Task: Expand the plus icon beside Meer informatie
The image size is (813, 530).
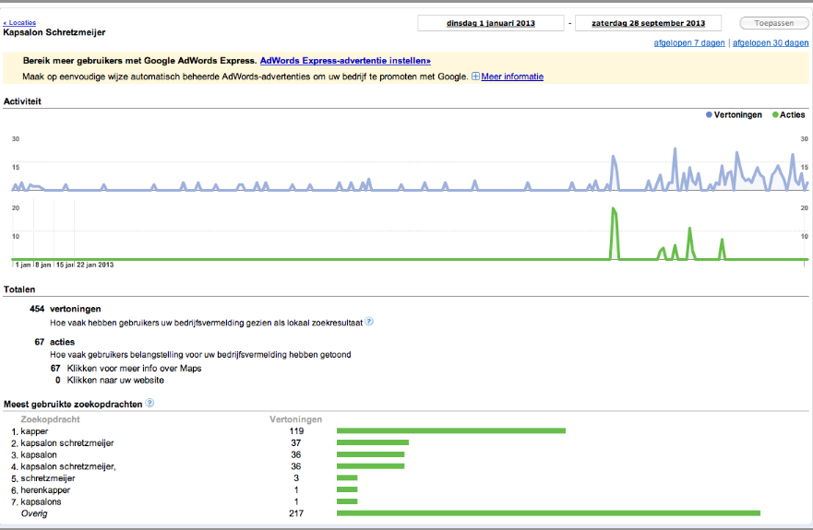Action: (x=475, y=77)
